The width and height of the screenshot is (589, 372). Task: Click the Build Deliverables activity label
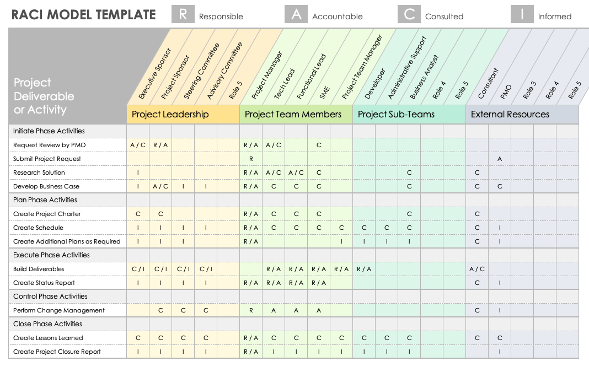39,269
